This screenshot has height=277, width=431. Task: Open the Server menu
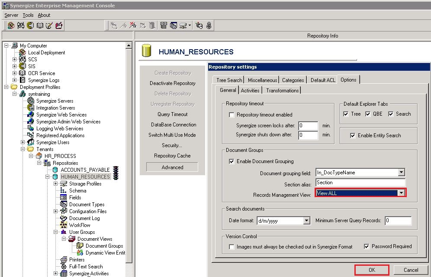pos(11,15)
